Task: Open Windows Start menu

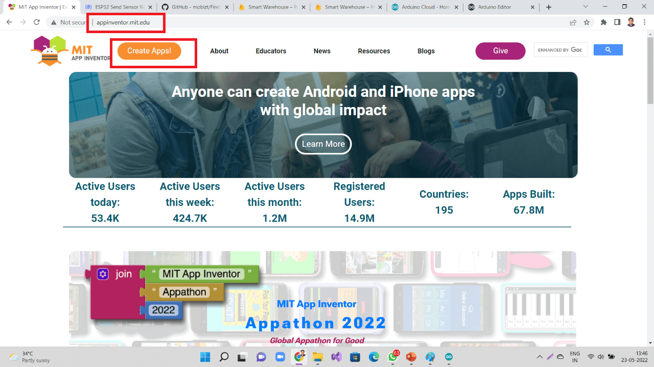Action: pyautogui.click(x=205, y=357)
